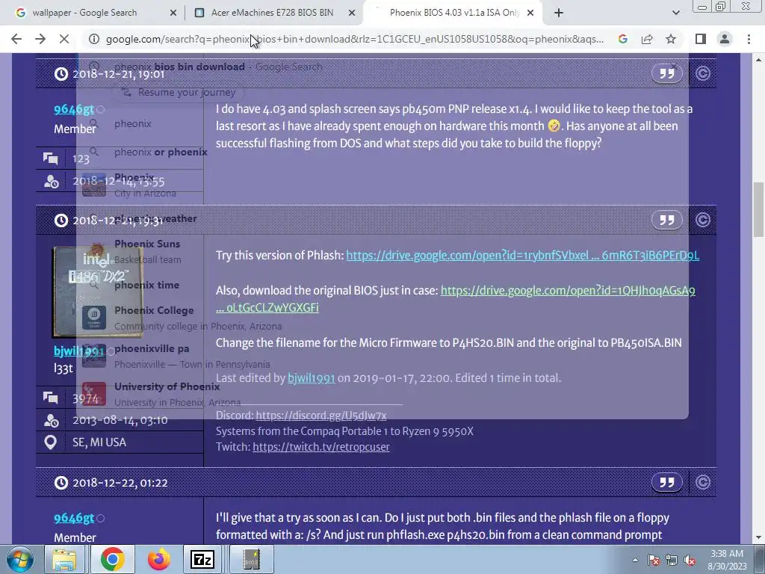Open Action Center flag tray icon
The image size is (765, 574).
point(654,560)
